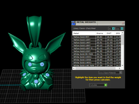Click the Calculate button
Image resolution: width=139 pixels, height=104 pixels.
coord(98,85)
